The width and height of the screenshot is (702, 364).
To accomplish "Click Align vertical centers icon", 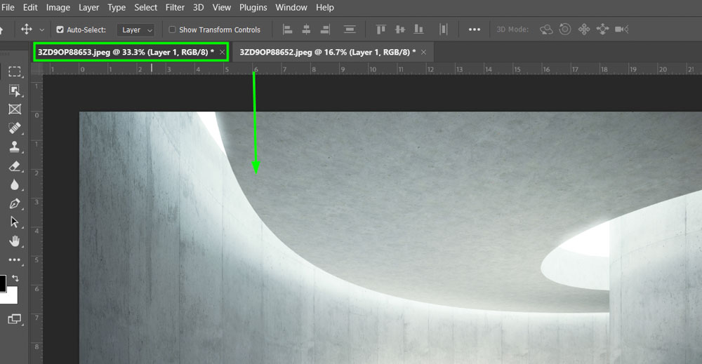I will 400,29.
